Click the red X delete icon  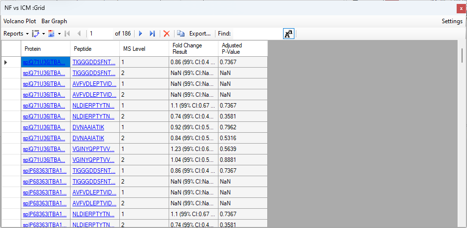pos(167,34)
